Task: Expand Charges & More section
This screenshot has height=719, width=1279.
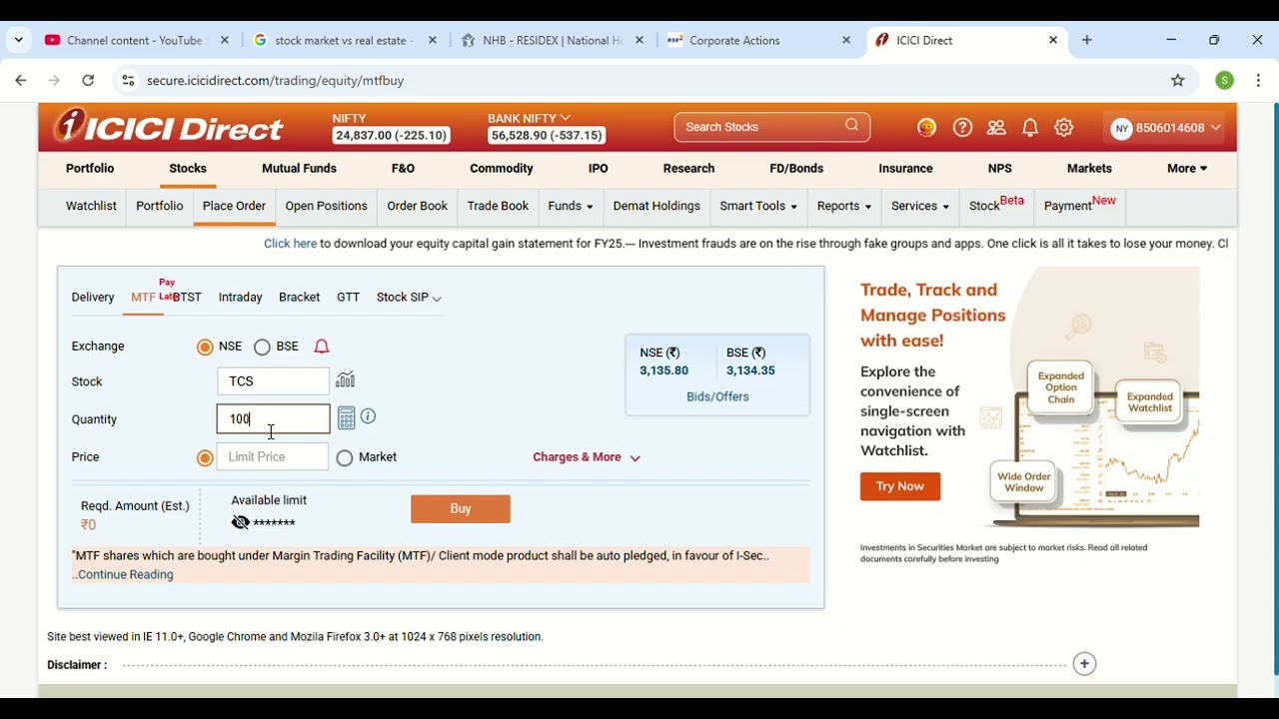Action: tap(587, 457)
